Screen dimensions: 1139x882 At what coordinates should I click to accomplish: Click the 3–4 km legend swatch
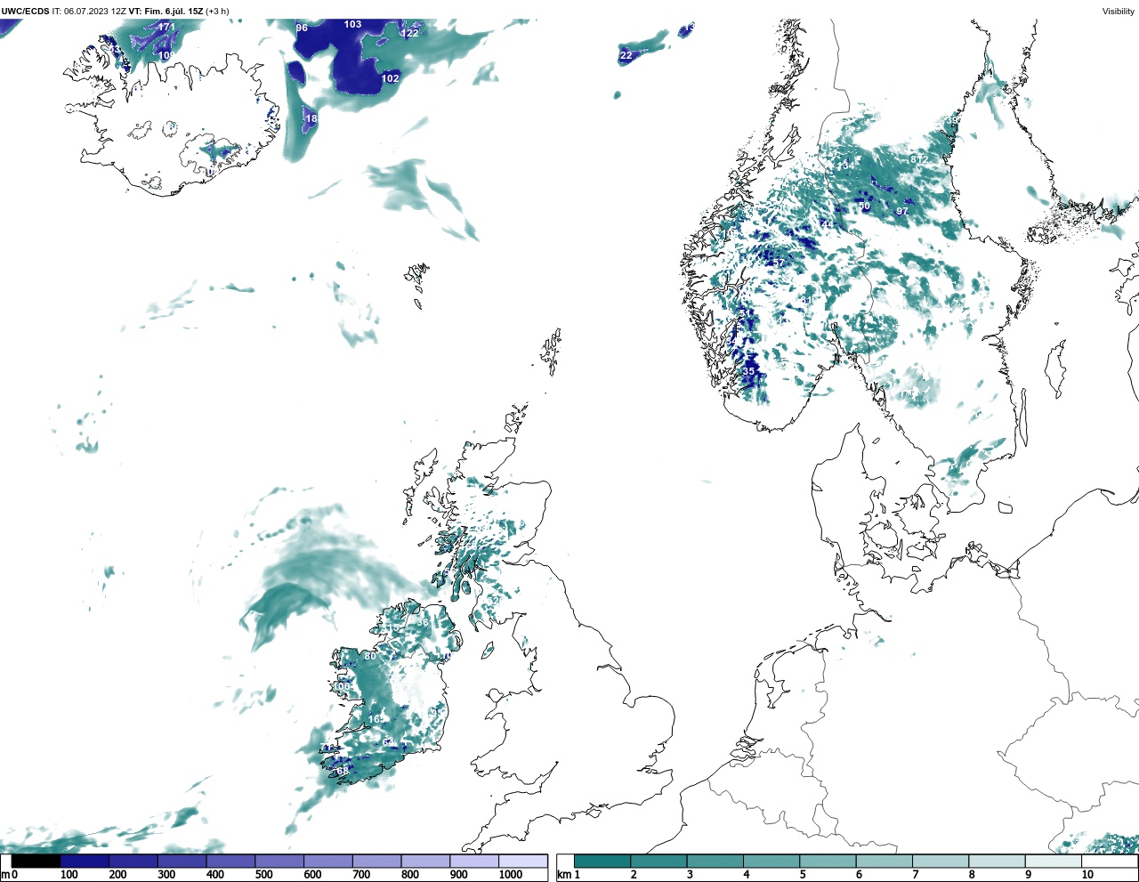click(715, 861)
